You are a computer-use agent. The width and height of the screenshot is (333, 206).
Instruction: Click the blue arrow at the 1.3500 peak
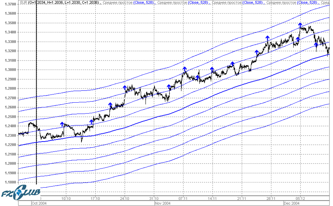[300, 25]
